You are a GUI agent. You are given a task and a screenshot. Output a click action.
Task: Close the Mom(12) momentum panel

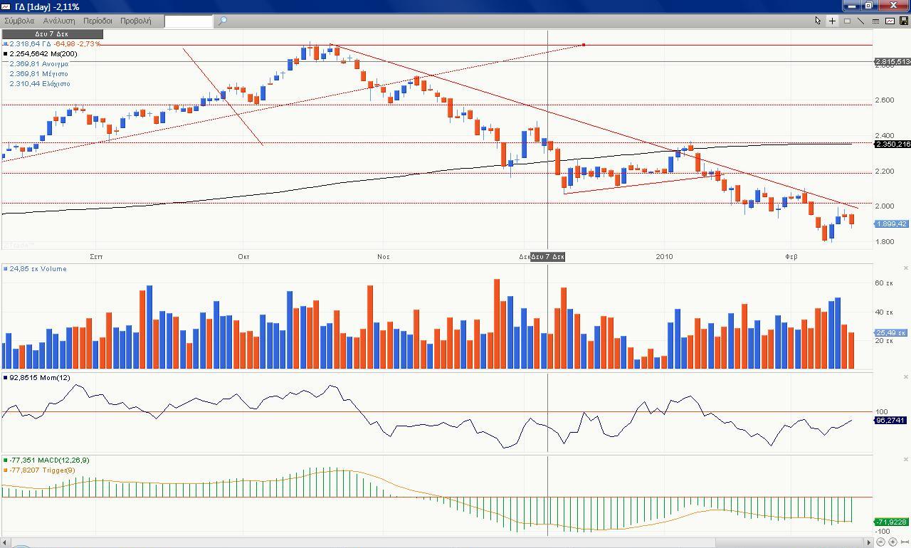point(906,377)
